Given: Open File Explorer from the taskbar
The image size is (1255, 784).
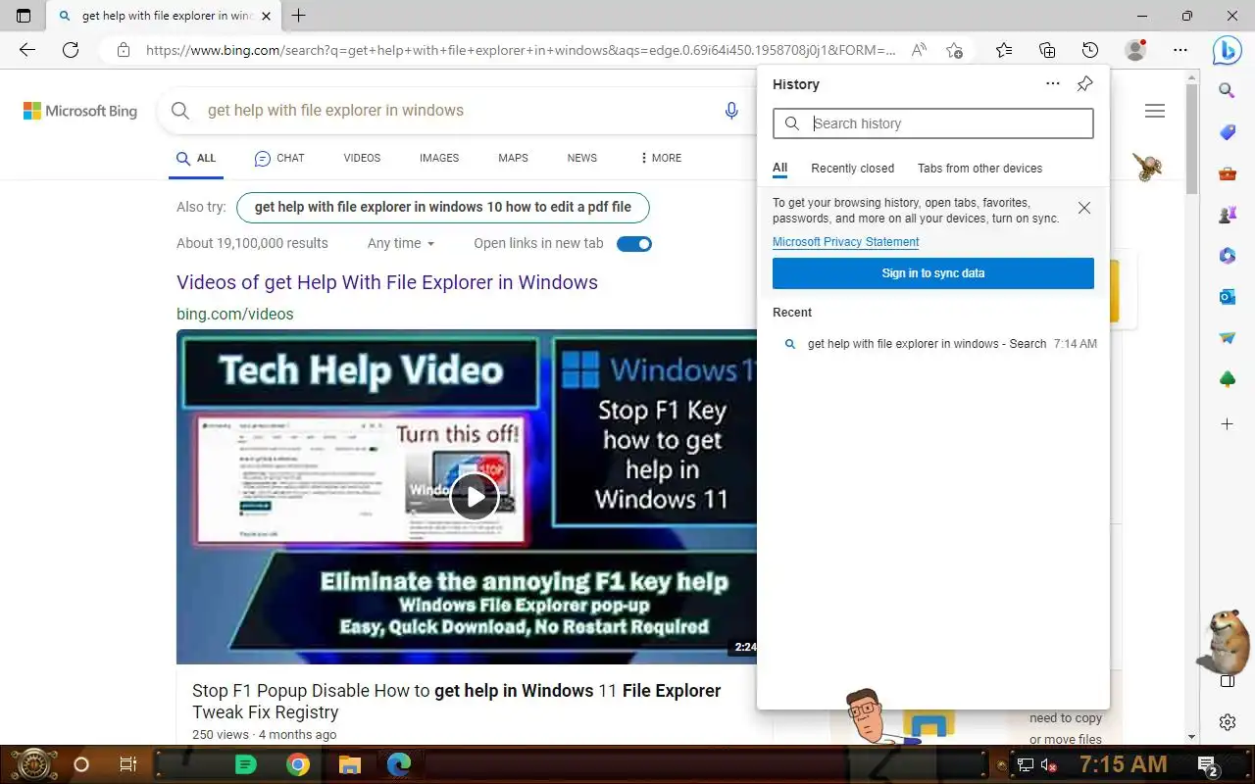Looking at the screenshot, I should pos(349,764).
